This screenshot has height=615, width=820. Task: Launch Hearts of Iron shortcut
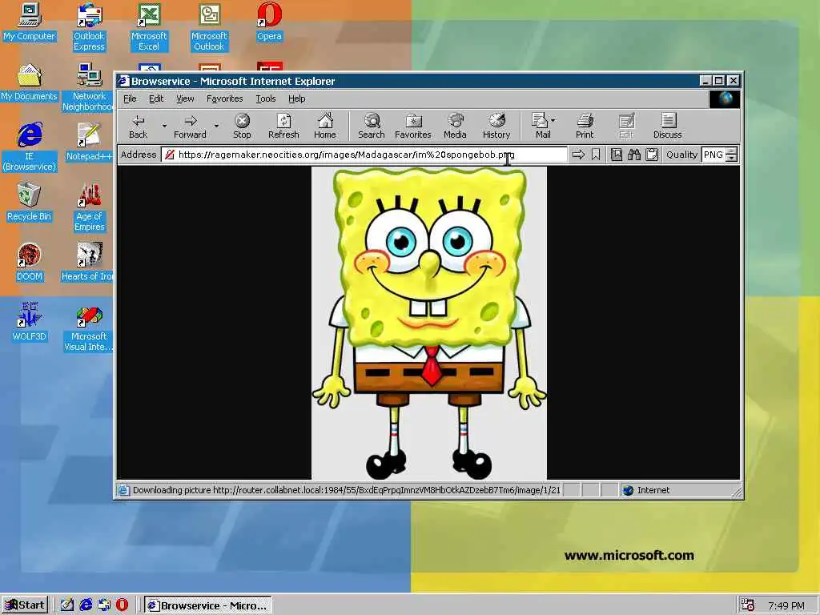tap(88, 263)
